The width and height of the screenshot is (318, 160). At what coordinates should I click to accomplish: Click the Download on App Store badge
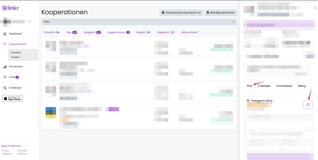[12, 98]
